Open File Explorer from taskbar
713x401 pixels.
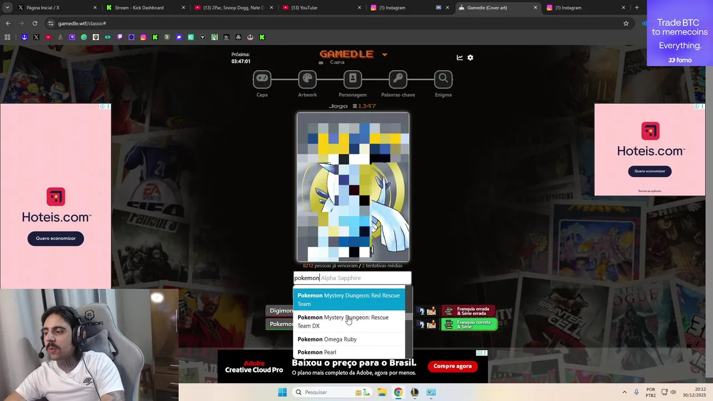pyautogui.click(x=382, y=392)
